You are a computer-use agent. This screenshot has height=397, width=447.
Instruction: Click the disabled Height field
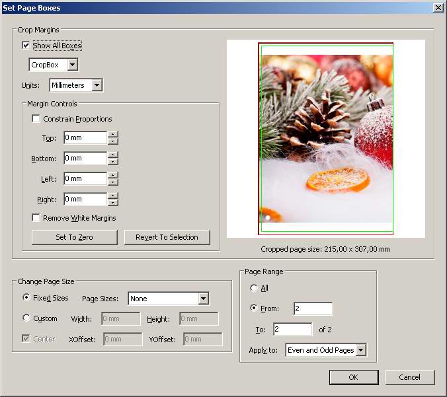(x=199, y=318)
